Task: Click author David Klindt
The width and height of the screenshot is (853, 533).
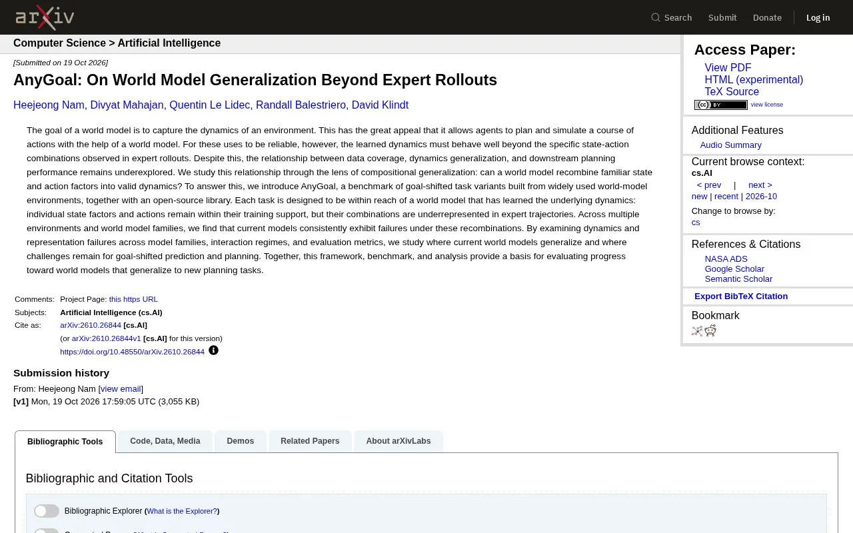Action: [x=380, y=105]
